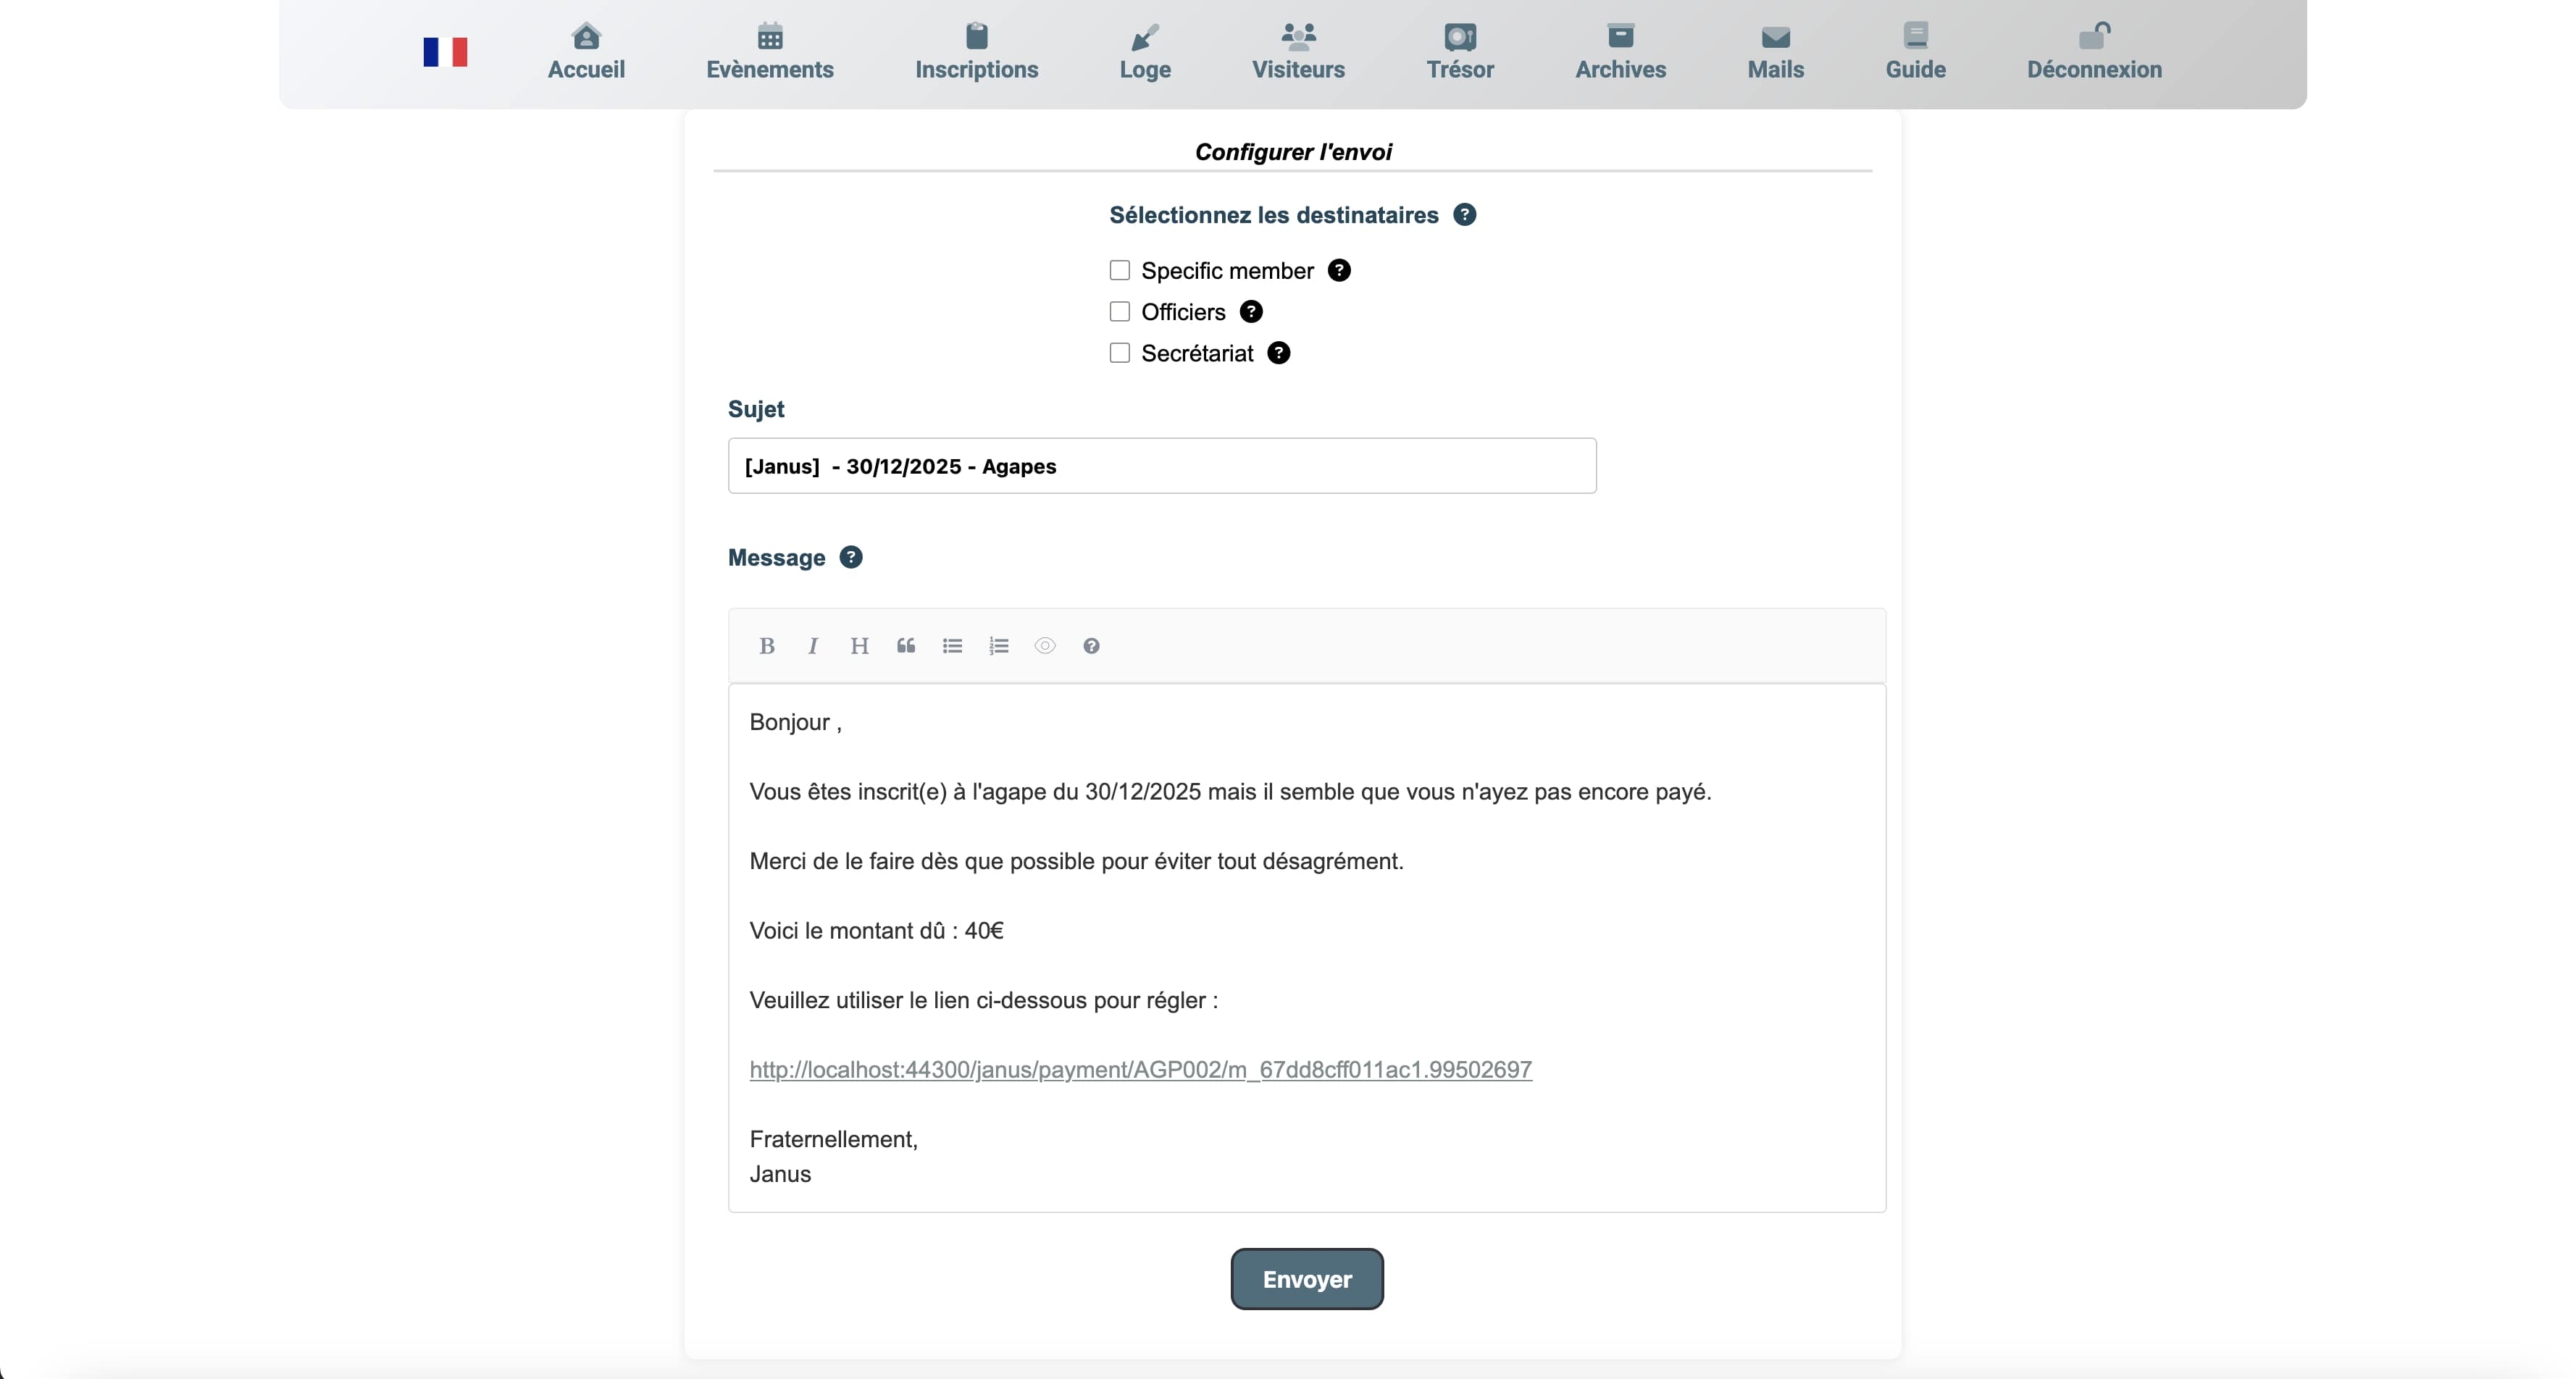Show help for Sélectionnez les destinataires

coord(1464,215)
